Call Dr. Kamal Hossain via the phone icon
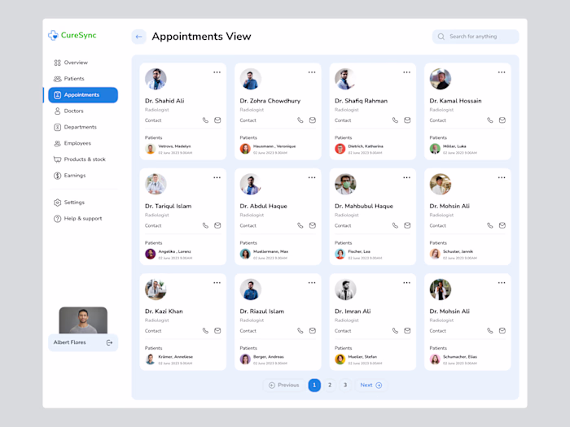This screenshot has height=427, width=570. pyautogui.click(x=490, y=120)
